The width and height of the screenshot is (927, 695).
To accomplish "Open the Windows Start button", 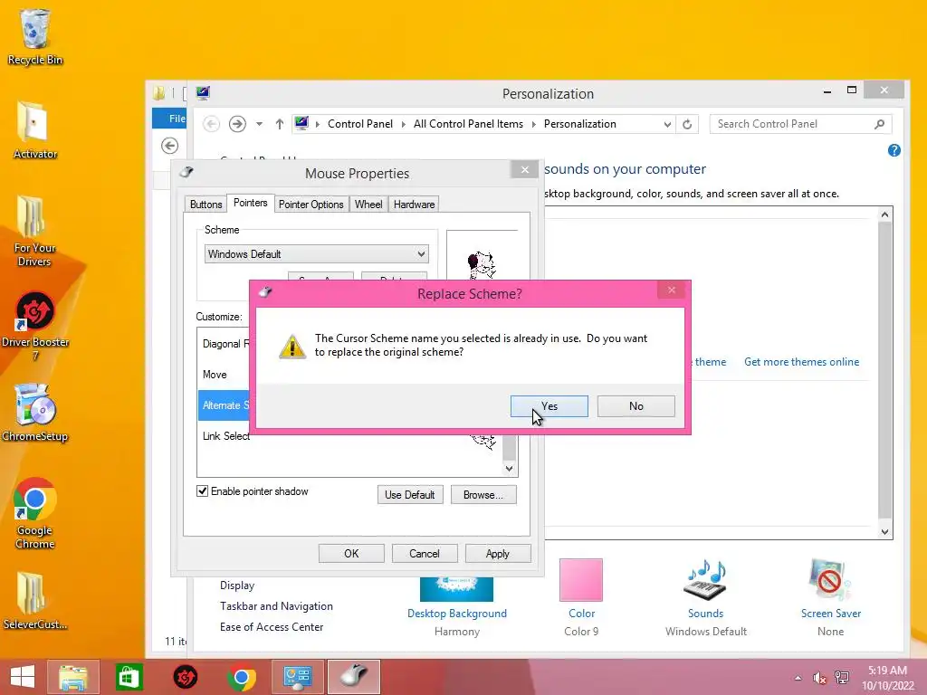I will (x=23, y=677).
